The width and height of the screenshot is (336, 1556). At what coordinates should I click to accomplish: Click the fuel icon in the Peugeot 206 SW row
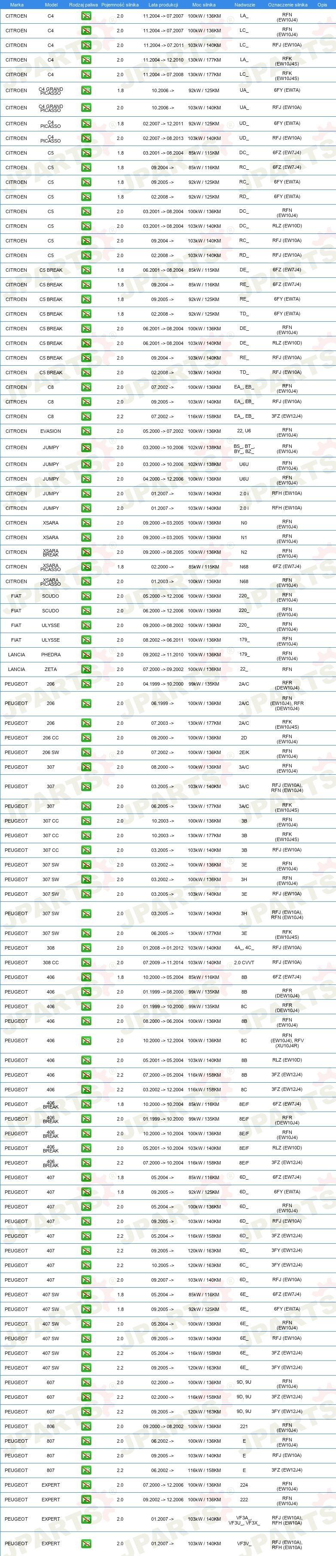[x=86, y=753]
